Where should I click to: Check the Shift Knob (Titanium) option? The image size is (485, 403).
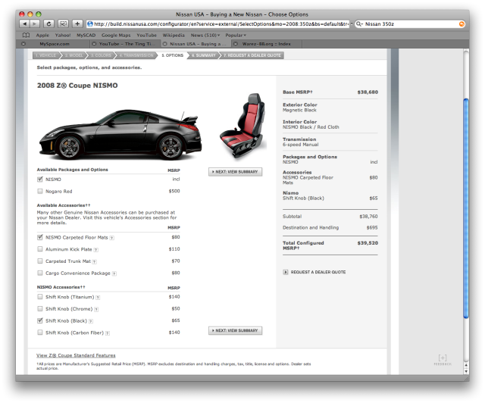tap(40, 297)
